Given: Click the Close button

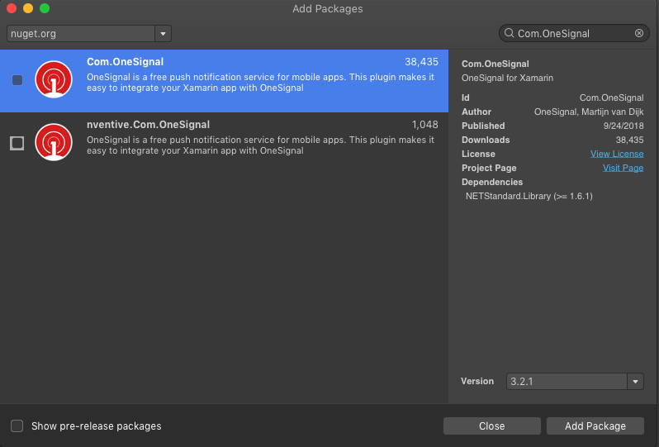Looking at the screenshot, I should 491,426.
